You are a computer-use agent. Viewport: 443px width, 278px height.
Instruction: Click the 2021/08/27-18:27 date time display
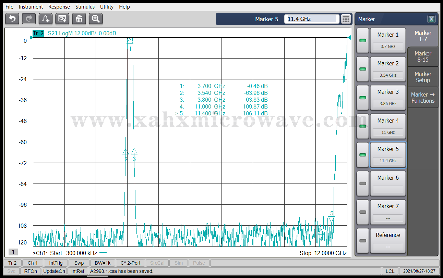pos(418,271)
